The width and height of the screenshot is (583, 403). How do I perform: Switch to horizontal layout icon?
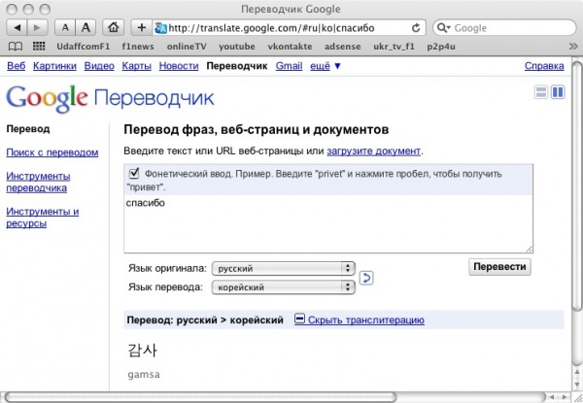tap(541, 91)
